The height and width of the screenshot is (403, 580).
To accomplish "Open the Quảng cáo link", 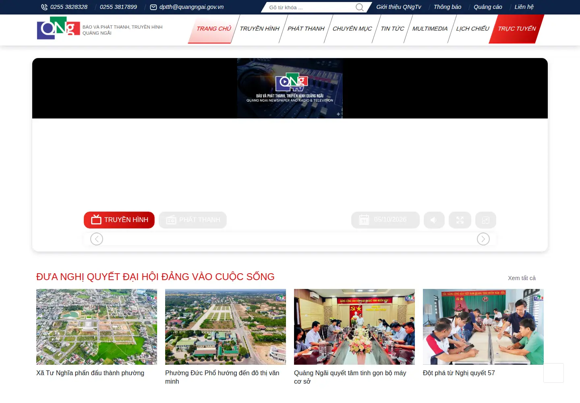I will click(x=488, y=7).
